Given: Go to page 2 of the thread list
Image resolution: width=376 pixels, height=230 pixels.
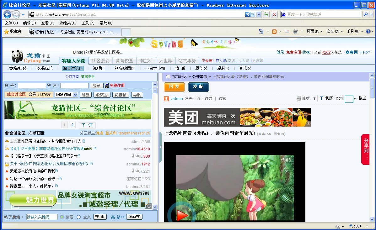Looking at the screenshot, I should (72, 125).
